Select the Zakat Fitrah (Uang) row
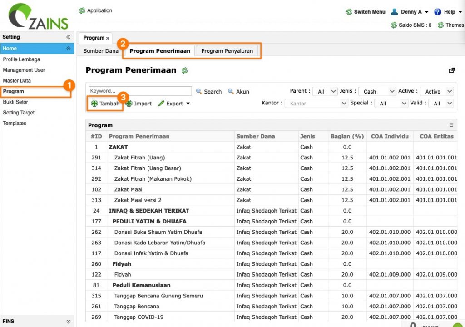Image resolution: width=465 pixels, height=327 pixels. tap(271, 158)
